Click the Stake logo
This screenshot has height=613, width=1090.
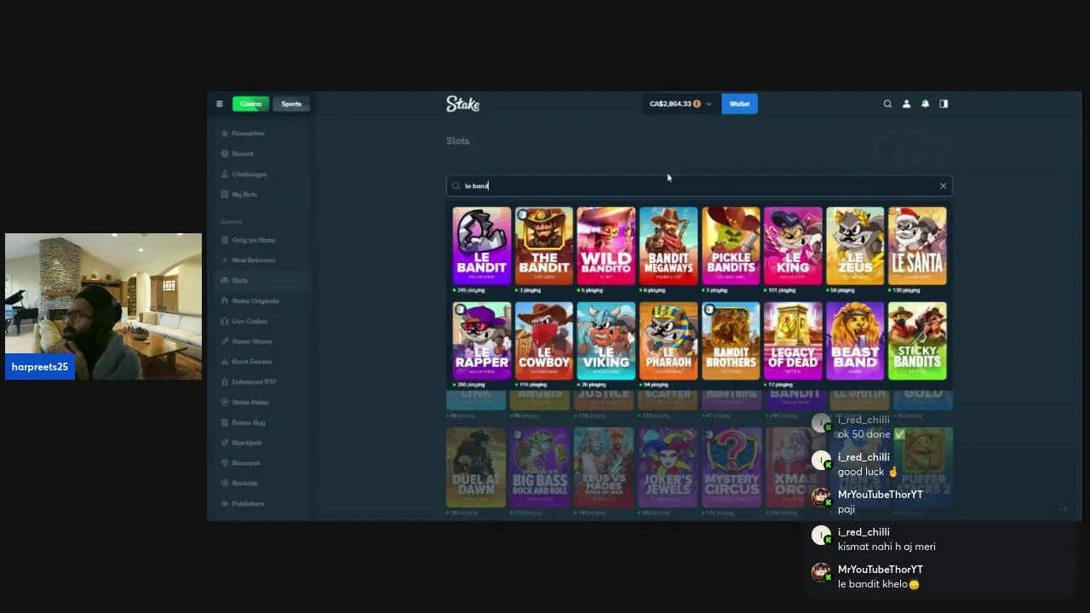(463, 104)
